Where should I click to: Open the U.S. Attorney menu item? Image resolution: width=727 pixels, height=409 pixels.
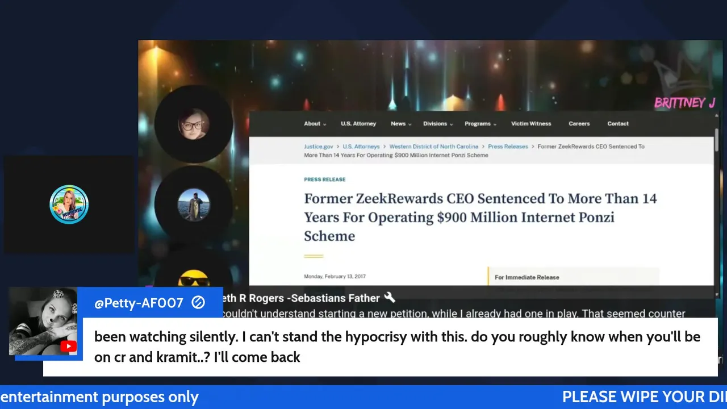[x=358, y=124]
